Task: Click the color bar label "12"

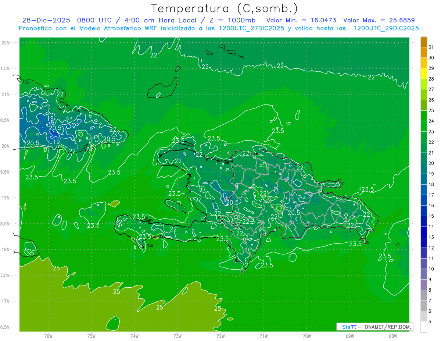Action: coord(431,248)
